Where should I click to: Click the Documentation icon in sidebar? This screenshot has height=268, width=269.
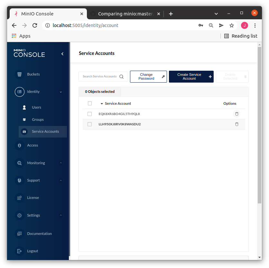19,234
